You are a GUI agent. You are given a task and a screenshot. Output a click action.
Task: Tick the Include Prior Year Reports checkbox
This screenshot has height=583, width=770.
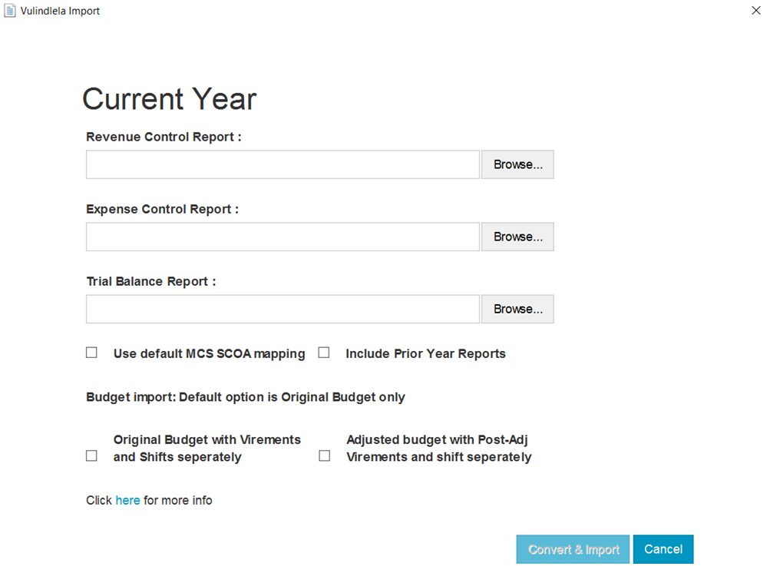324,353
